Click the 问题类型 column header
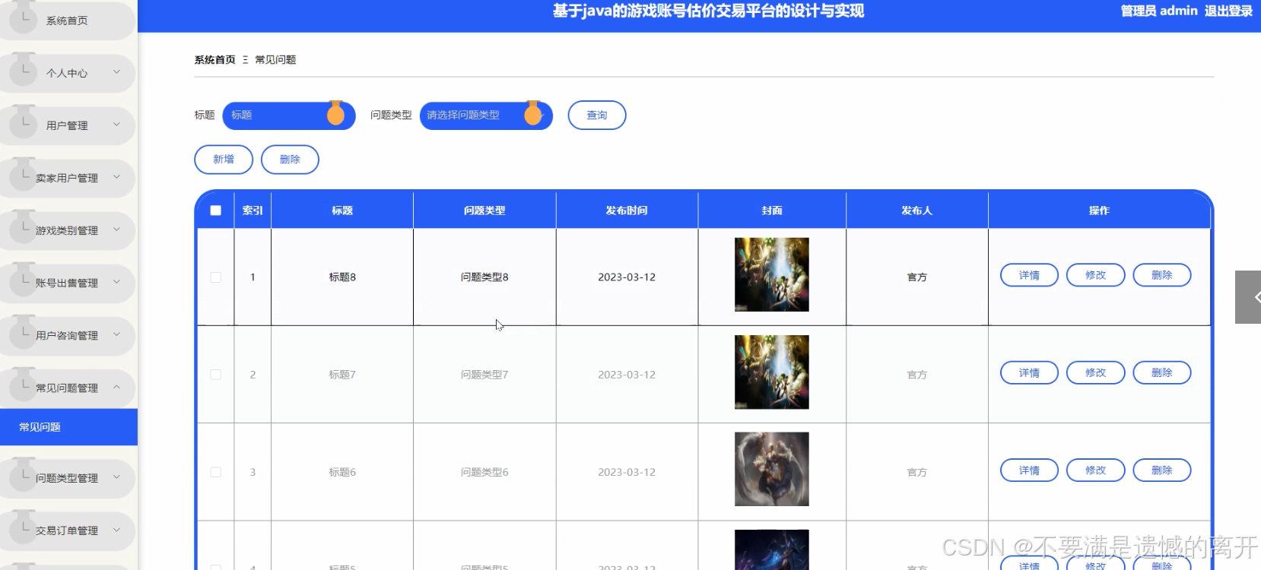The width and height of the screenshot is (1261, 570). click(484, 211)
